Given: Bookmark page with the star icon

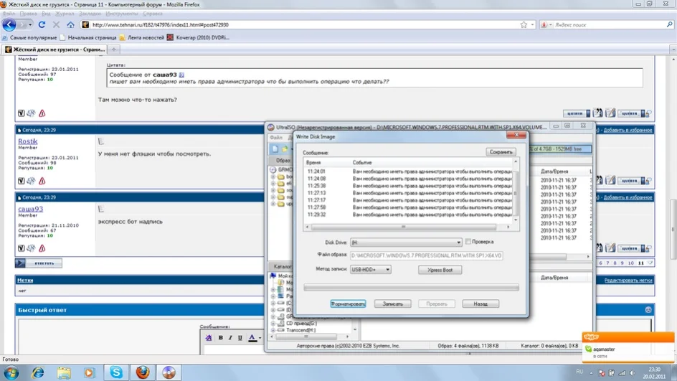Looking at the screenshot, I should (x=524, y=24).
